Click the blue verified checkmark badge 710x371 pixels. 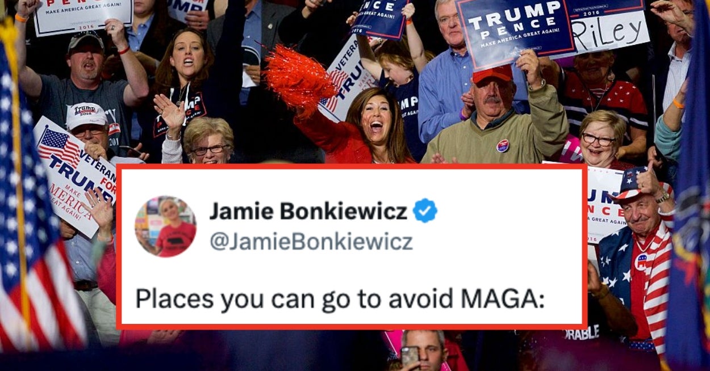tap(425, 211)
